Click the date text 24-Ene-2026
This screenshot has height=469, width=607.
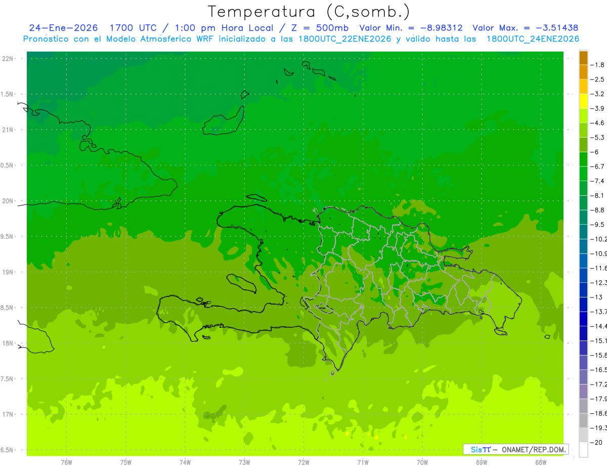tap(64, 28)
